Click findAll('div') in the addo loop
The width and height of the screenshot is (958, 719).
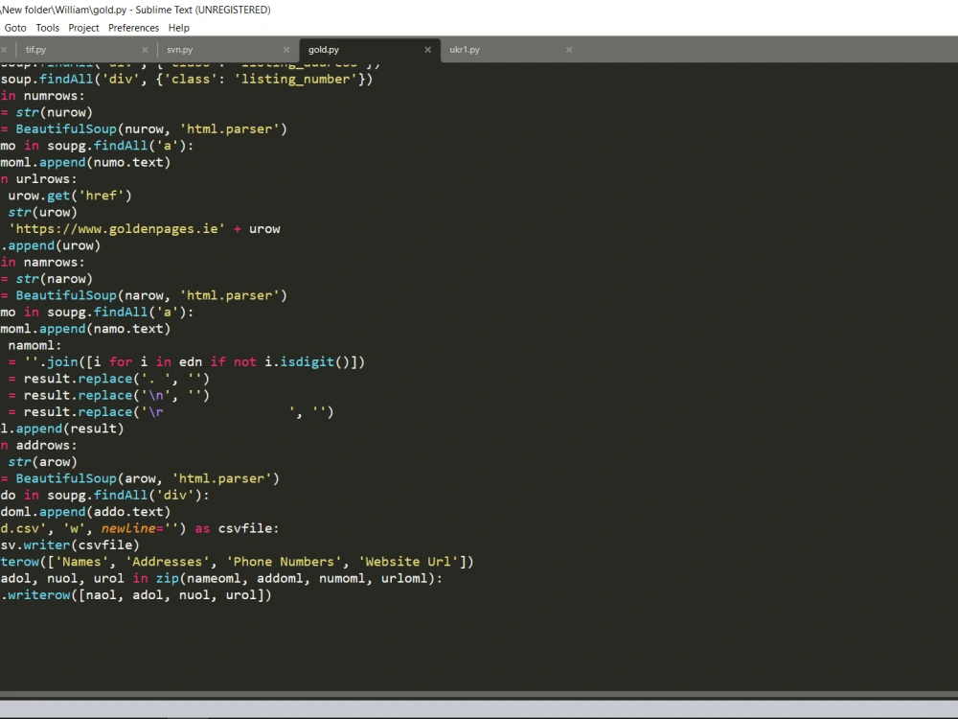(x=148, y=496)
